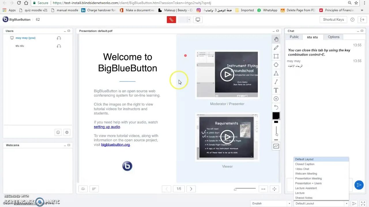Open the emoji status selector
369x207 pixels.
tap(58, 132)
